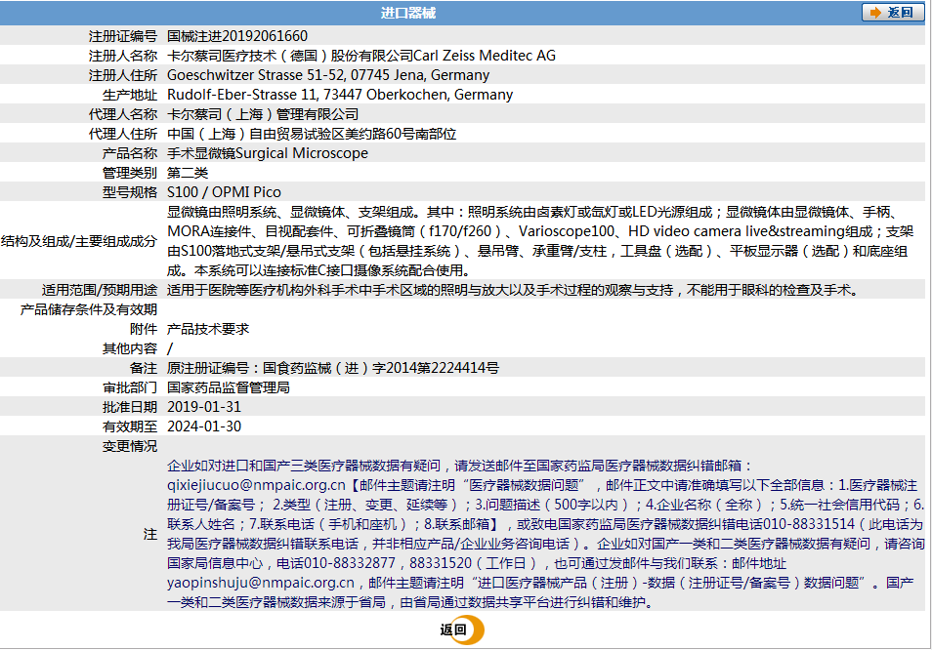Click the 注册人名称 field label

(123, 56)
